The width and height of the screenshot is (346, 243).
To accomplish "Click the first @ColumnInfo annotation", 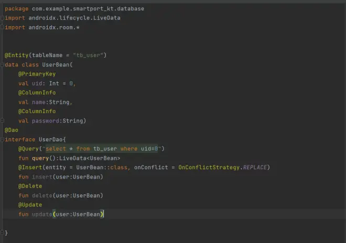I will (37, 93).
